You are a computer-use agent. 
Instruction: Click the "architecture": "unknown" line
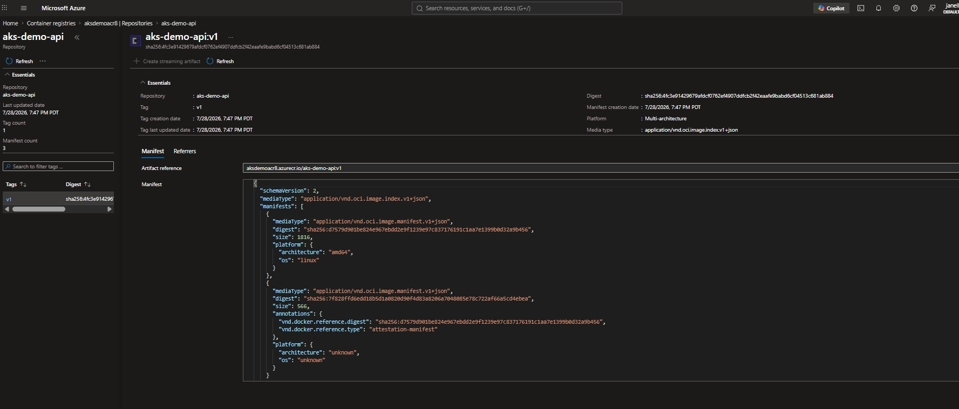[x=319, y=352]
